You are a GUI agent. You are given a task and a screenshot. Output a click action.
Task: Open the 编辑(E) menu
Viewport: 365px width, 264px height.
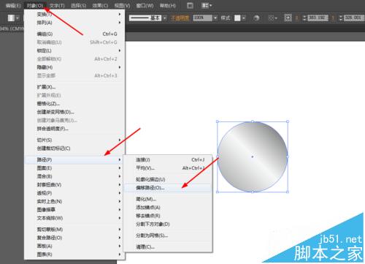(13, 5)
